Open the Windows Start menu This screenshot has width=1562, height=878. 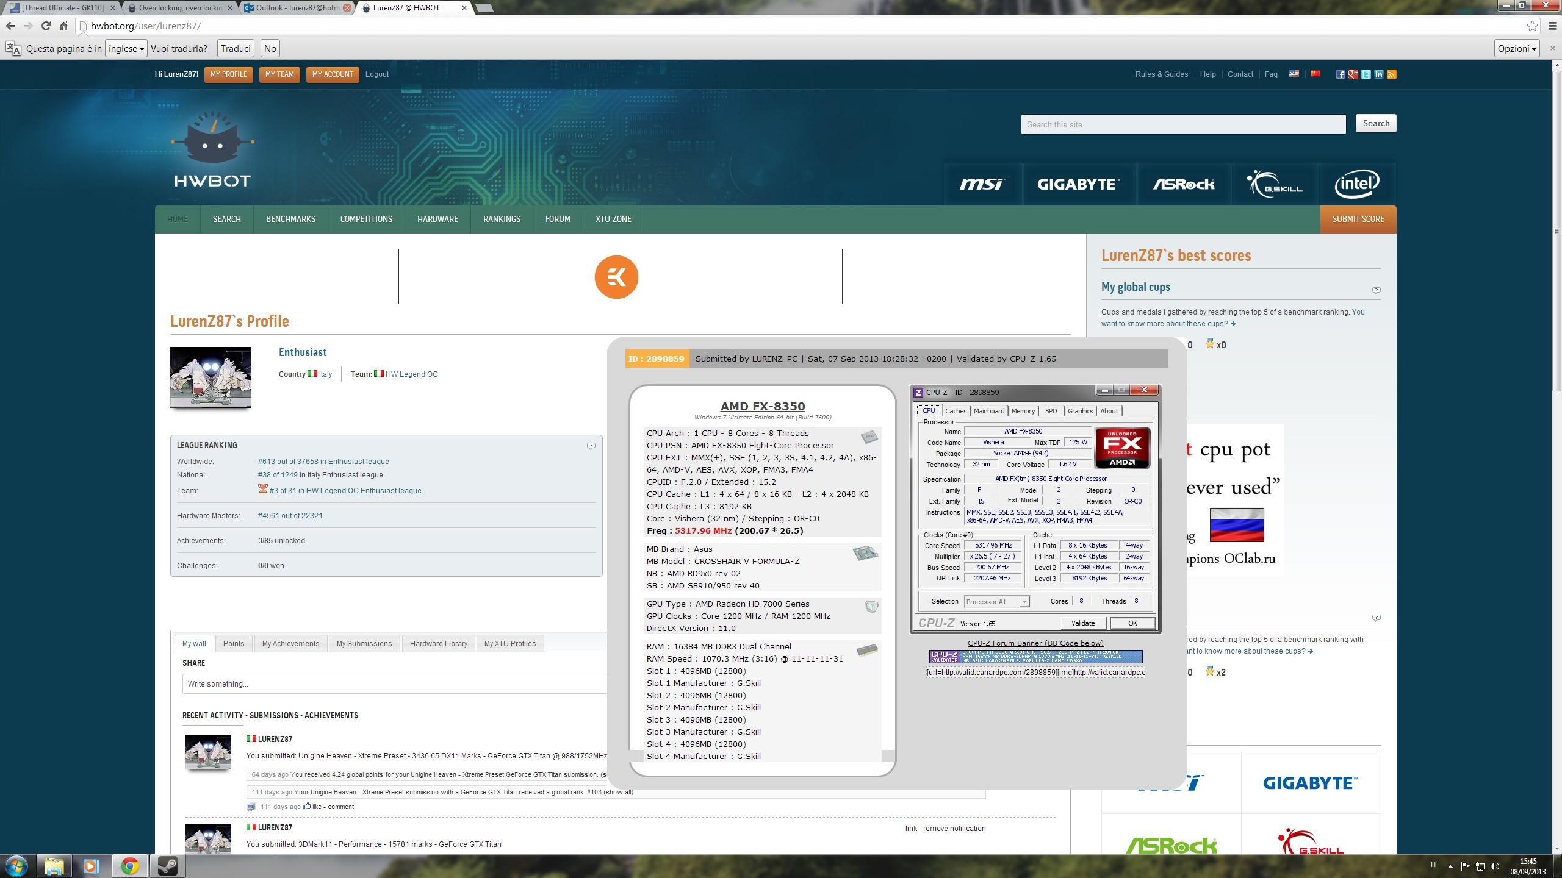tap(16, 866)
